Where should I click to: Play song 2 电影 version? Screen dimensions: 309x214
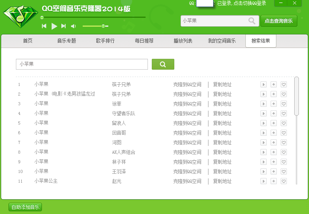click(264, 94)
